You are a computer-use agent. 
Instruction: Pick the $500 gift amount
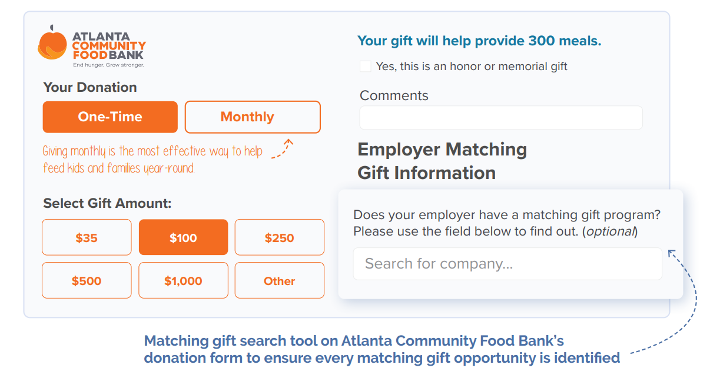pos(87,280)
